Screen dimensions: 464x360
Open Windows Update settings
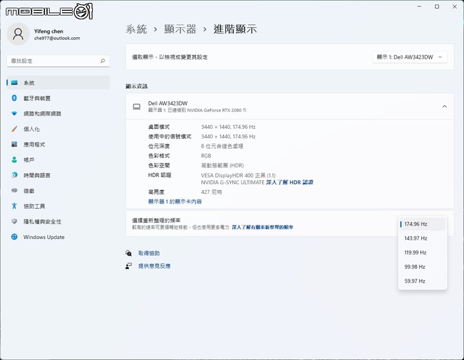(58, 237)
